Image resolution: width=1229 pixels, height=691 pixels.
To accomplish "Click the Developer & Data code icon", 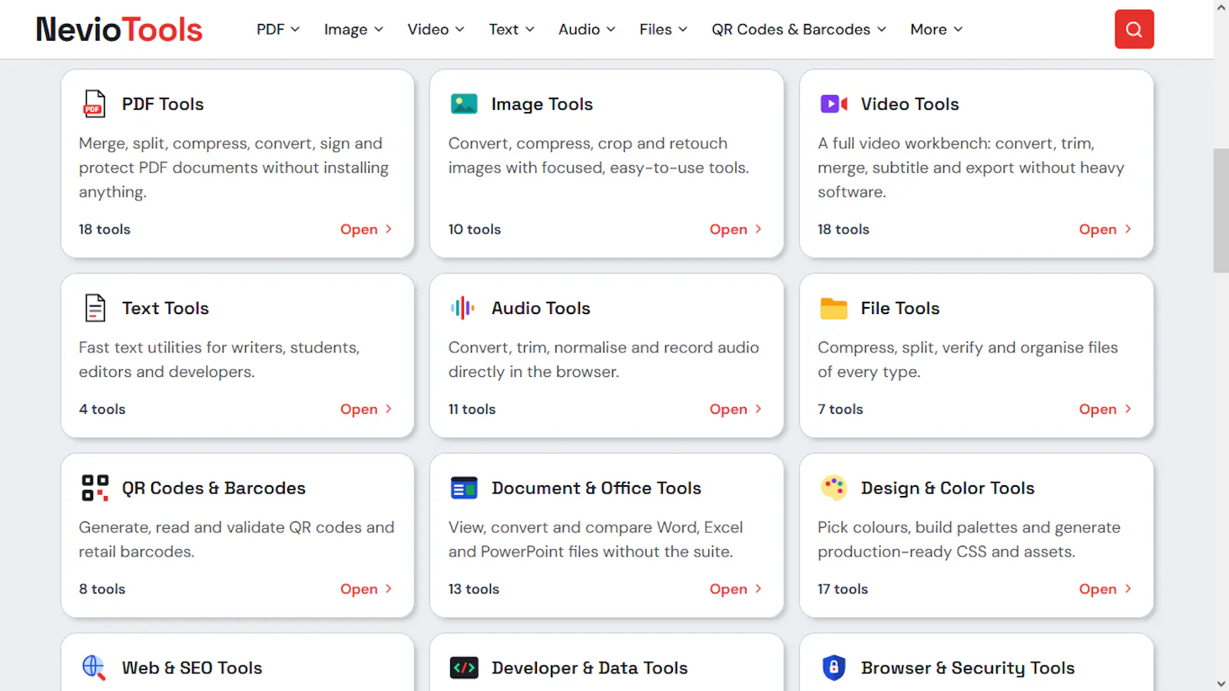I will click(x=464, y=667).
